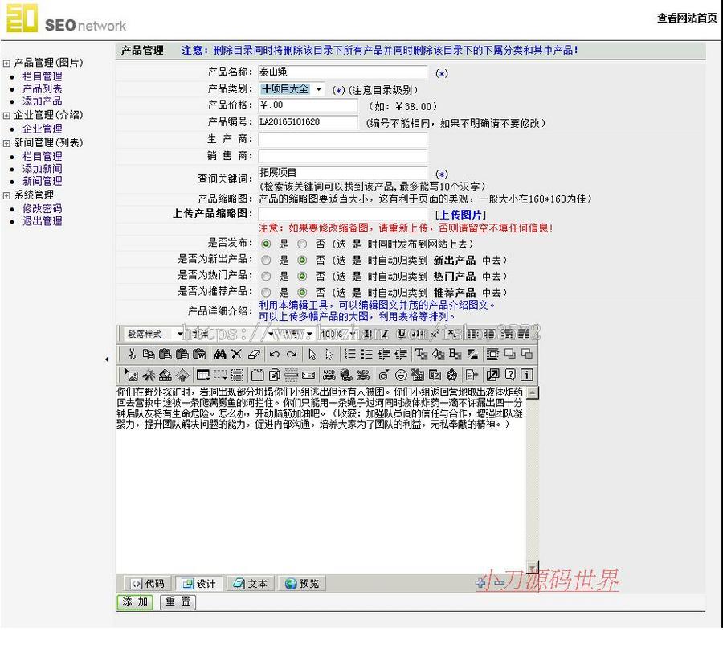Click the Redo arrow icon
Viewport: 723px width, 661px height.
[292, 354]
